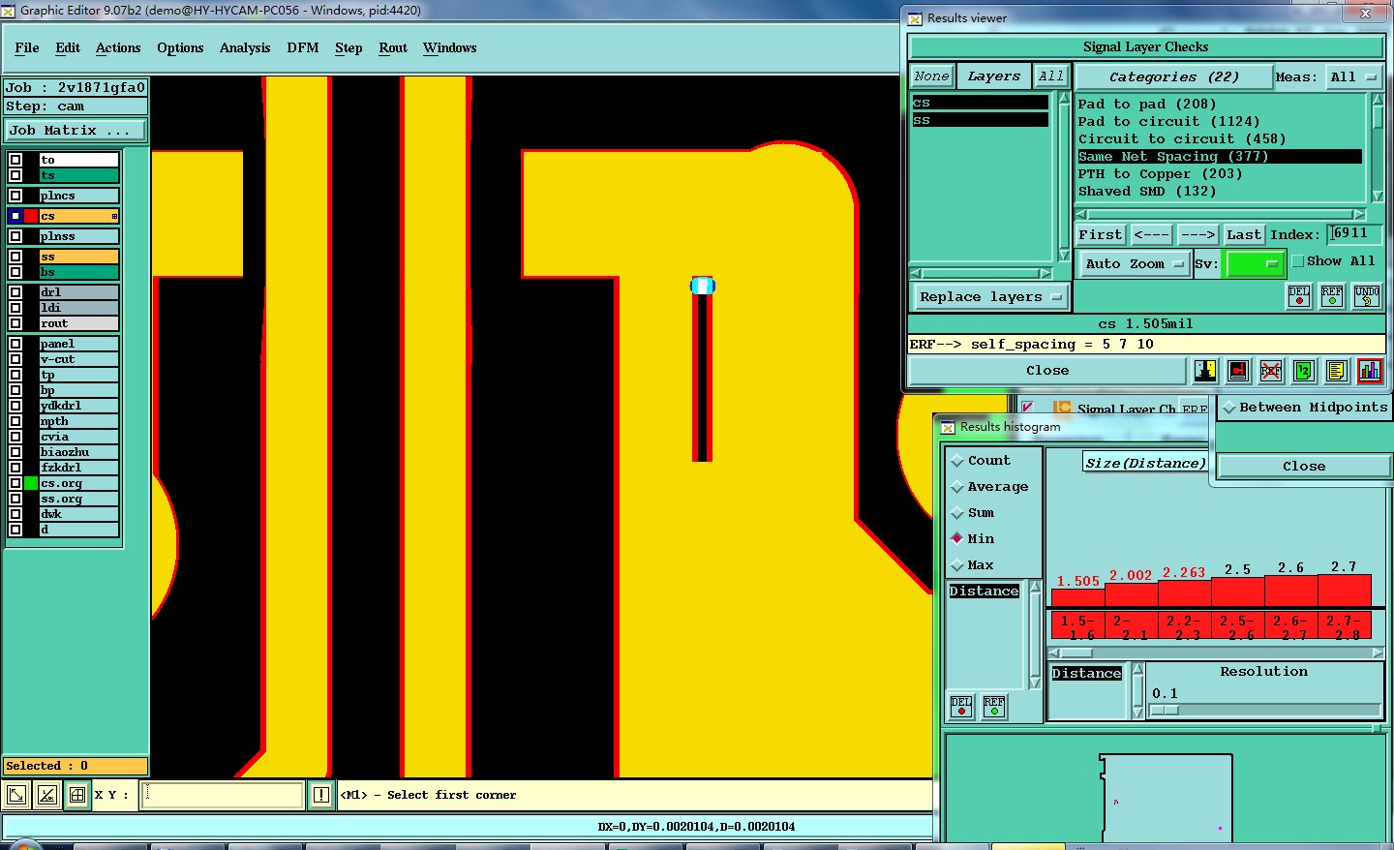The width and height of the screenshot is (1394, 850).
Task: Click the red 1.5-1.6 histogram bin
Action: click(1077, 626)
